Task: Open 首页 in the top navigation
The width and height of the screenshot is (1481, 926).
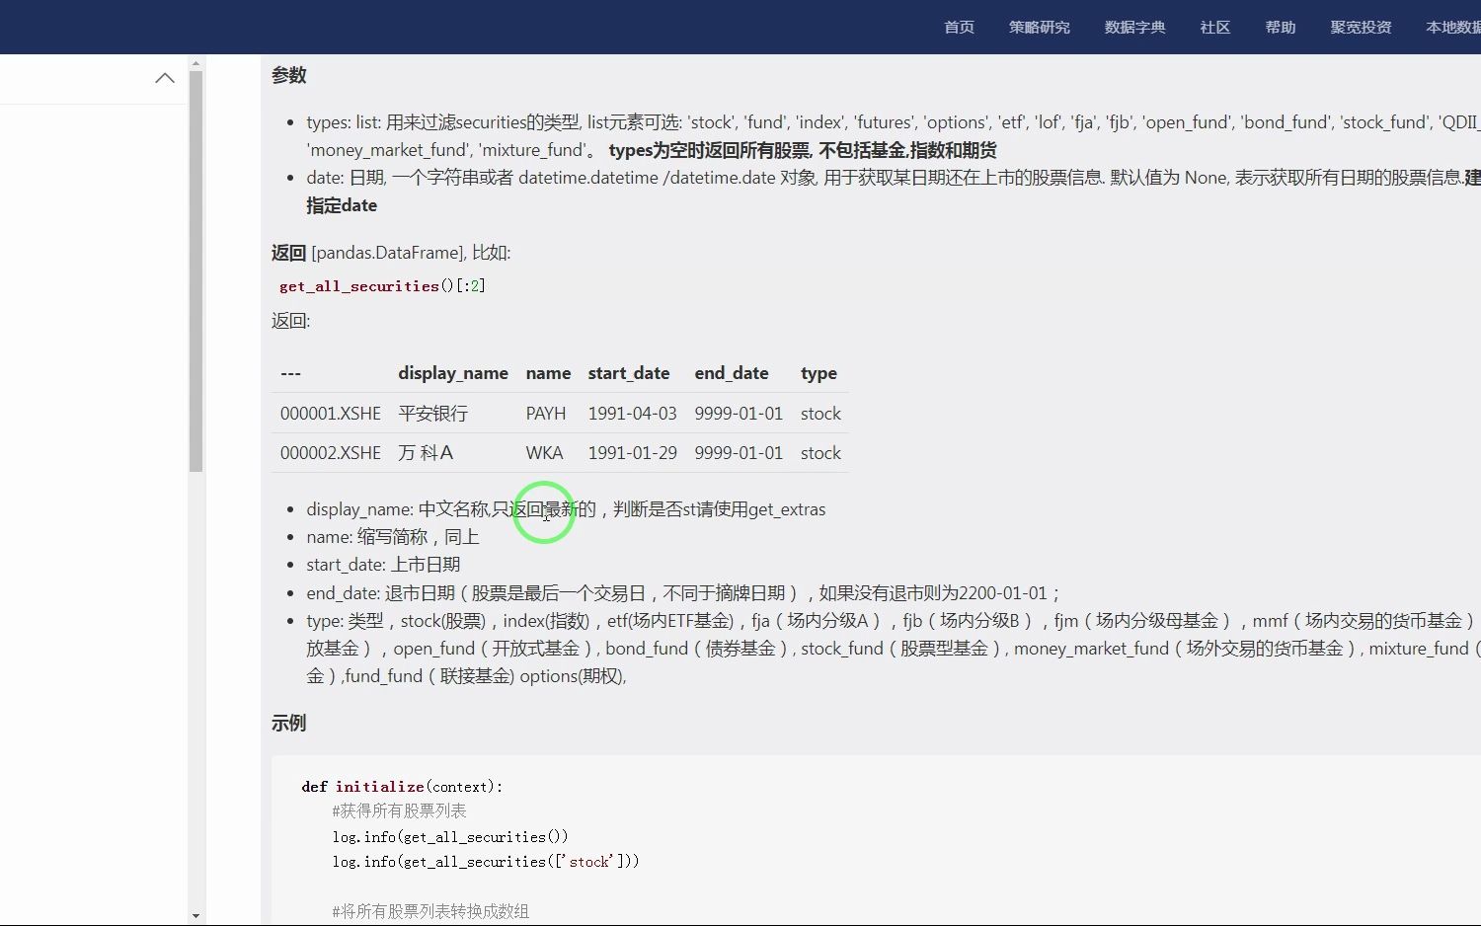Action: pos(959,28)
